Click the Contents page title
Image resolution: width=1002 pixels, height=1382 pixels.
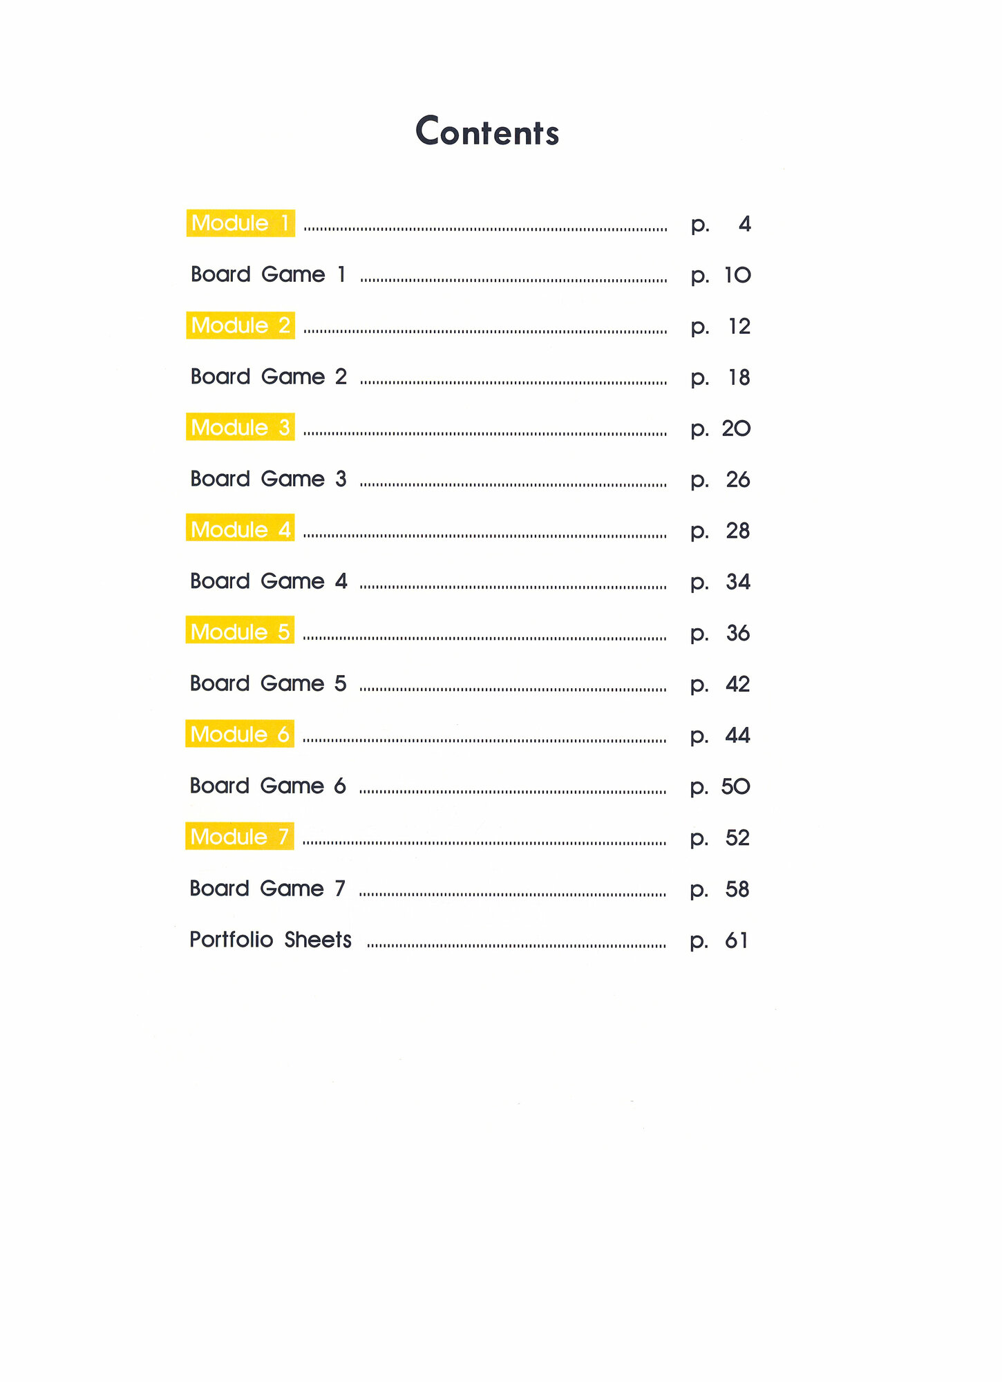click(487, 131)
